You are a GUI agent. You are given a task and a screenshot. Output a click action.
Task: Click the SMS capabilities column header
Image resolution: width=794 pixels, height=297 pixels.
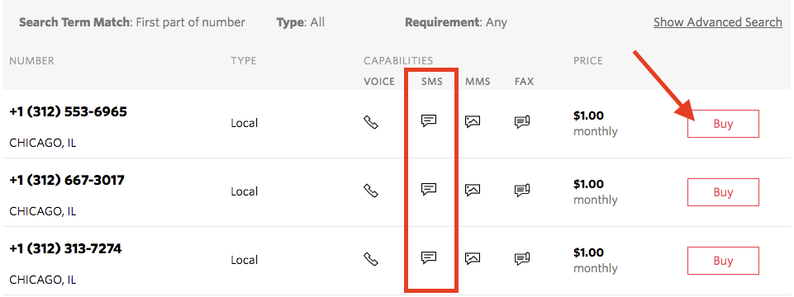coord(431,82)
